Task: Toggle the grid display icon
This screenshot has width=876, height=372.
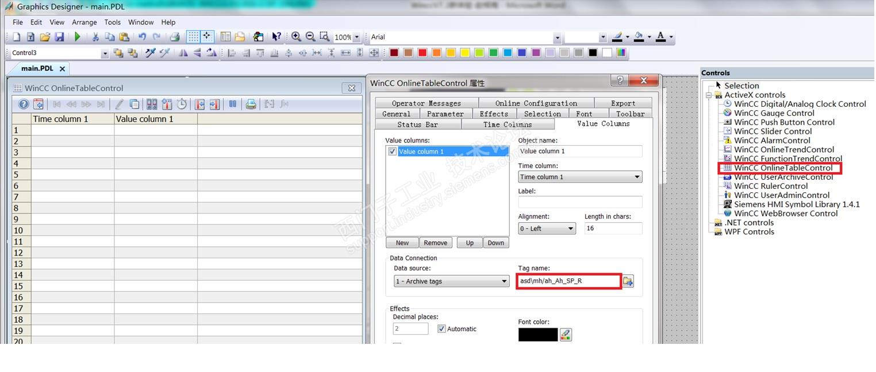Action: coord(193,37)
